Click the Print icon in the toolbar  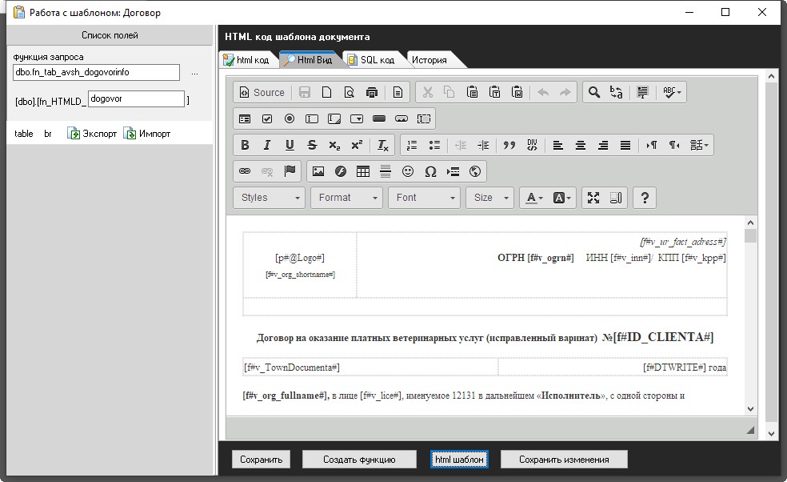tap(371, 92)
